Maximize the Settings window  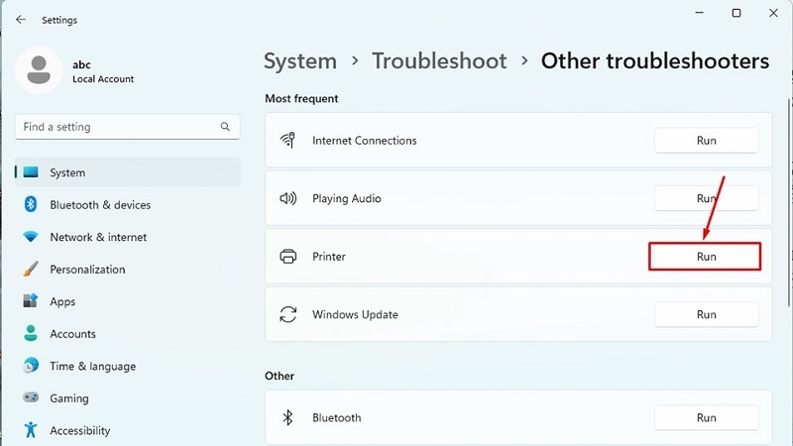tap(736, 13)
